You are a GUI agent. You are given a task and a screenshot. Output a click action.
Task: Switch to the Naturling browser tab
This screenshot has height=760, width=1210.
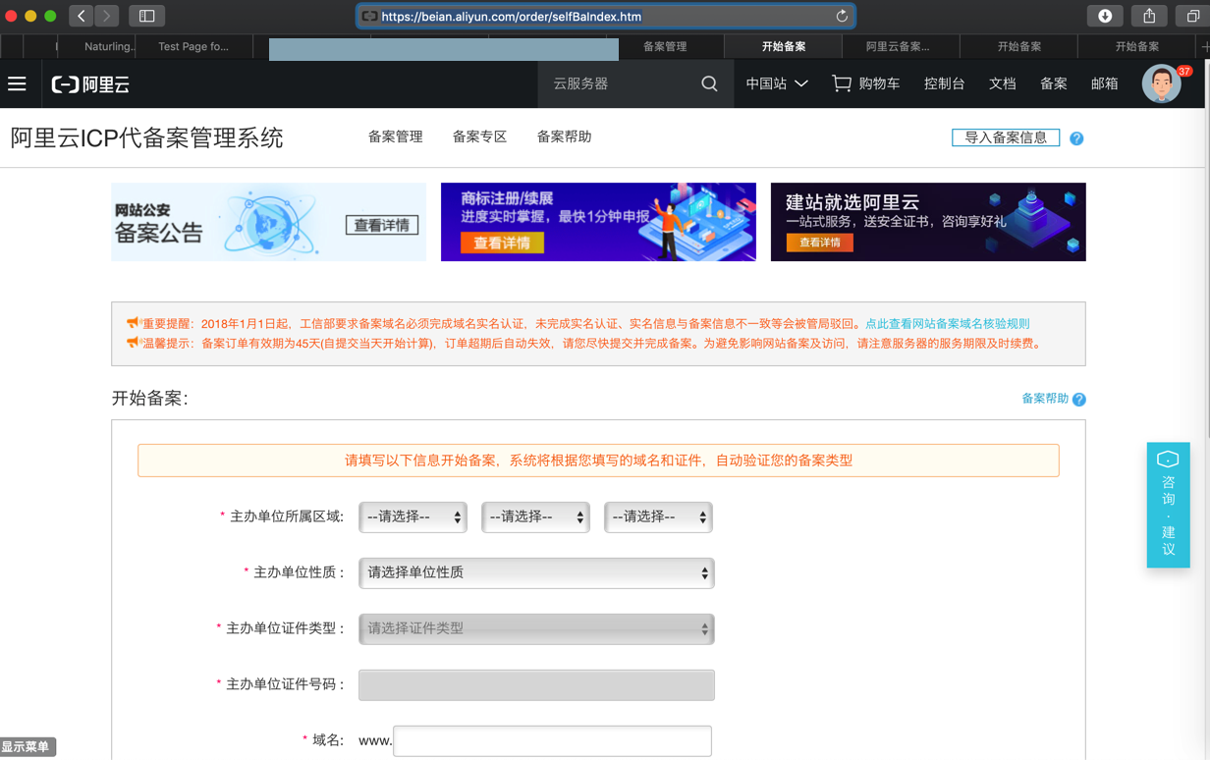click(108, 46)
